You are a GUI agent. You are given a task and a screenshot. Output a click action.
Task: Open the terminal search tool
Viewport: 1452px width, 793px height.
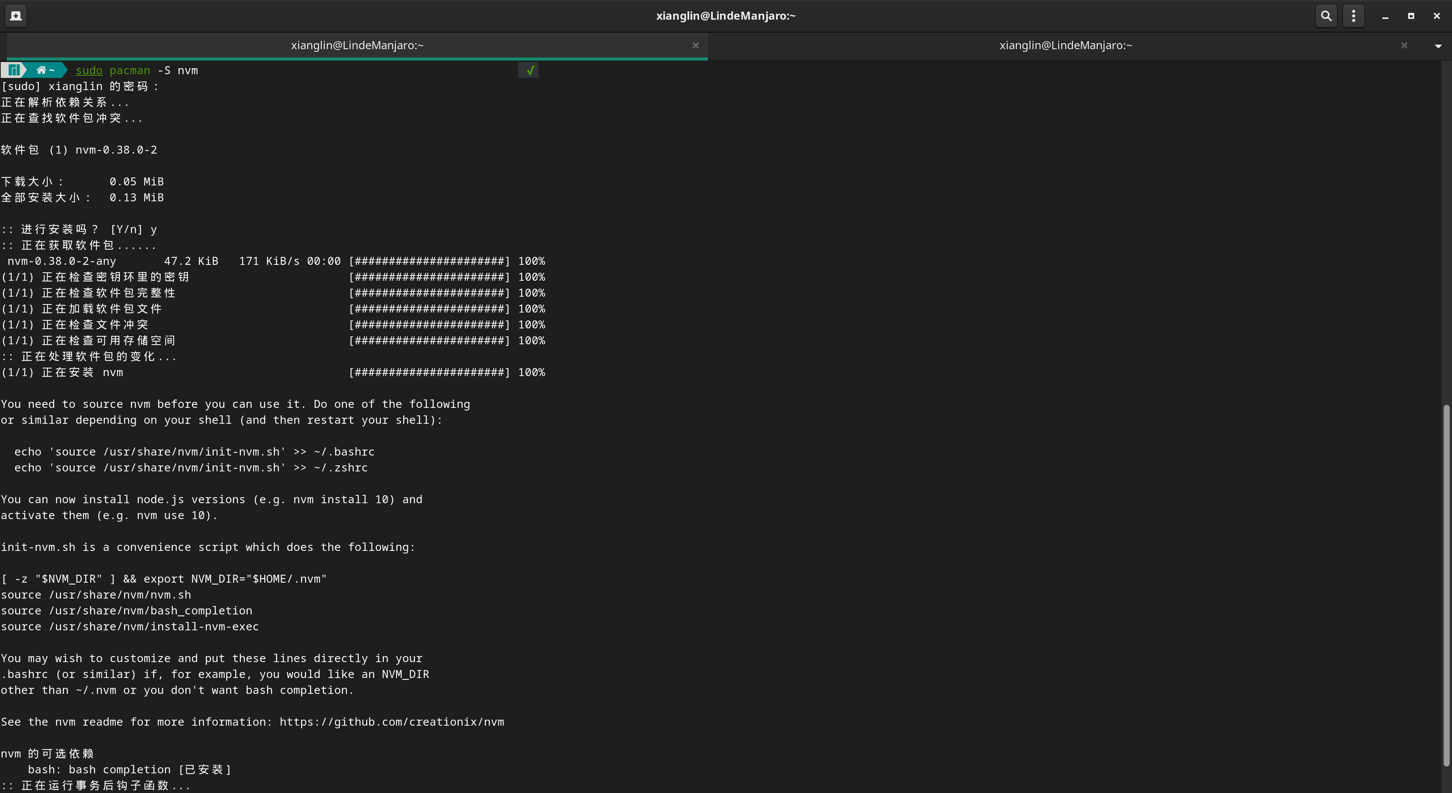pos(1326,16)
